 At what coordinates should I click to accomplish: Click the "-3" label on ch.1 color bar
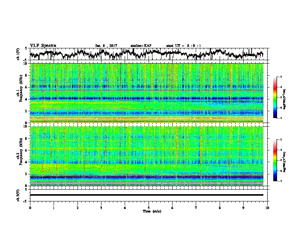[x=280, y=77]
